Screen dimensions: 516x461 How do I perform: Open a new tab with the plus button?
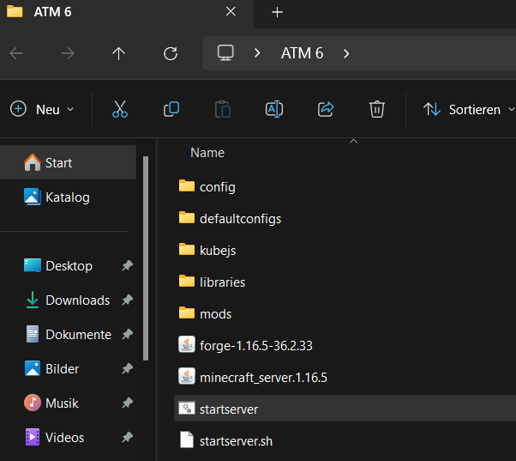pyautogui.click(x=277, y=13)
